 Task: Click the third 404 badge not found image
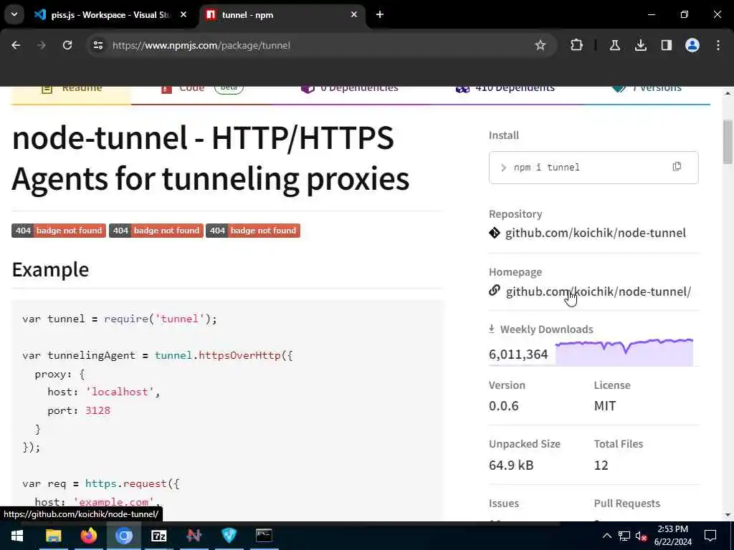click(x=253, y=231)
